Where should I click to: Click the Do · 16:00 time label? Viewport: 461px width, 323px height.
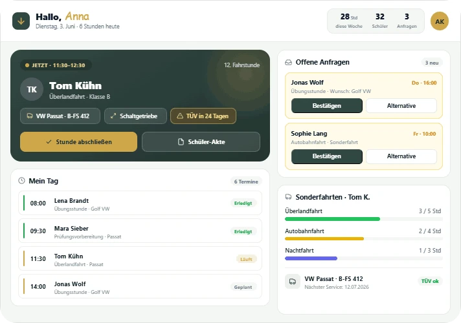(x=424, y=83)
